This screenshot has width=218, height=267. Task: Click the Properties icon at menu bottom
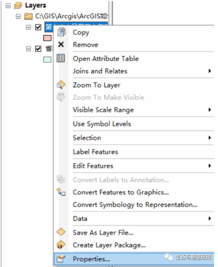[x=61, y=259]
